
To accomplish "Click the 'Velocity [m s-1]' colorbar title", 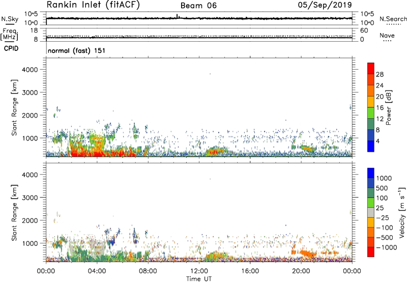I will (x=402, y=212).
